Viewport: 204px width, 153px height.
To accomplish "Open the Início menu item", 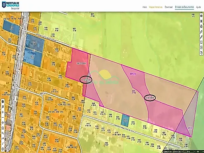I will point(144,7).
